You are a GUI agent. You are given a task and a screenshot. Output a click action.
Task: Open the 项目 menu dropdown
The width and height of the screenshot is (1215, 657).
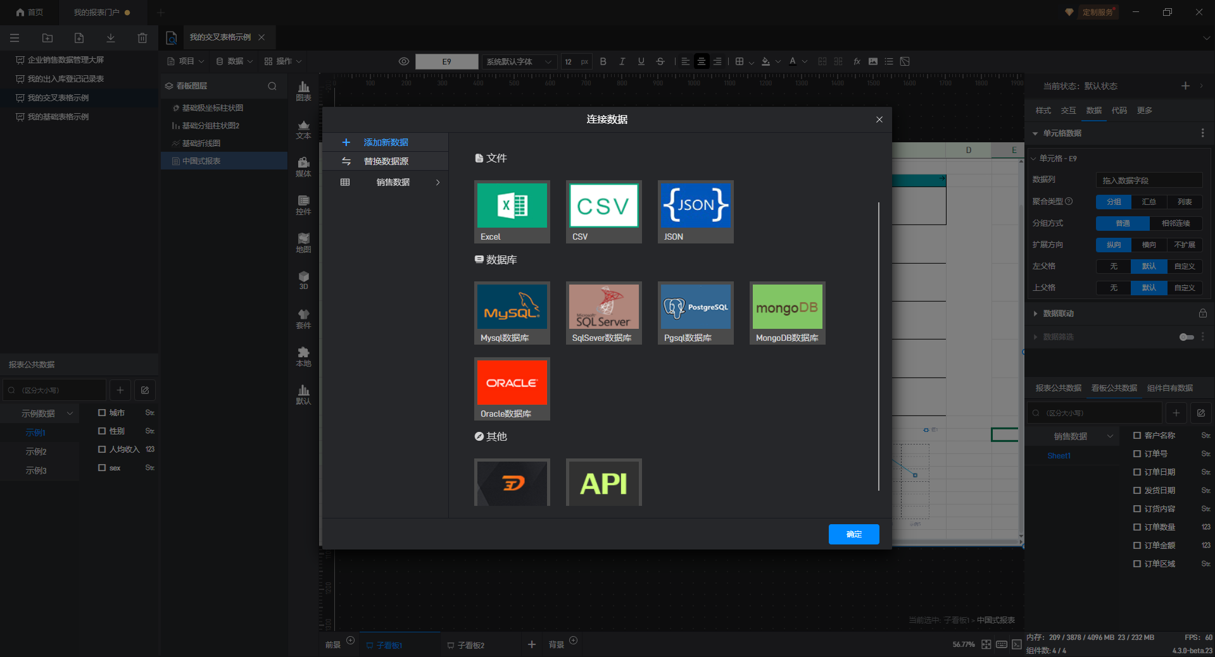click(186, 61)
